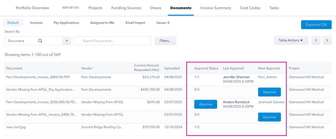
Task: Open the Filters button
Action: pos(165,41)
